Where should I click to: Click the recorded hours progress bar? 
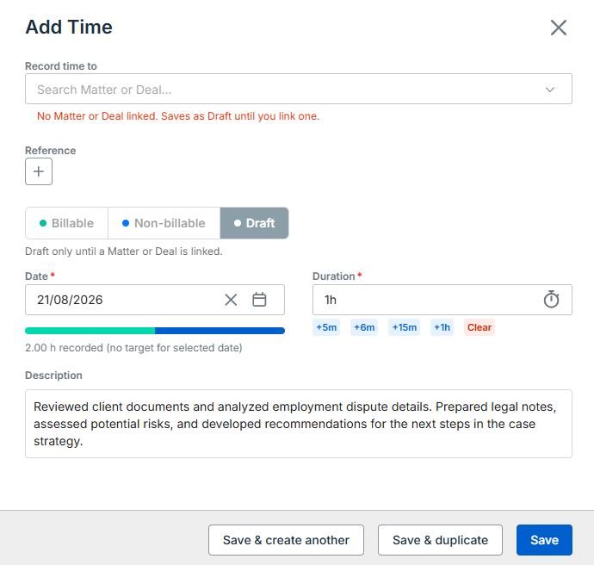coord(155,331)
